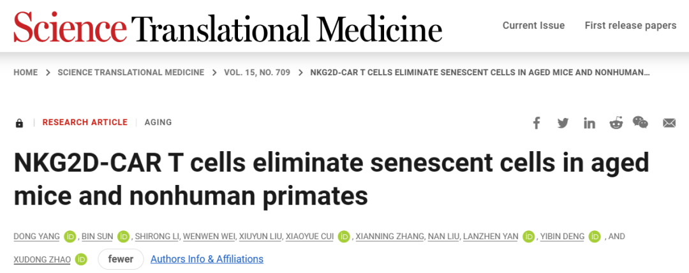Open Dong Yang's ORCID iD icon
This screenshot has width=689, height=273.
click(x=70, y=237)
